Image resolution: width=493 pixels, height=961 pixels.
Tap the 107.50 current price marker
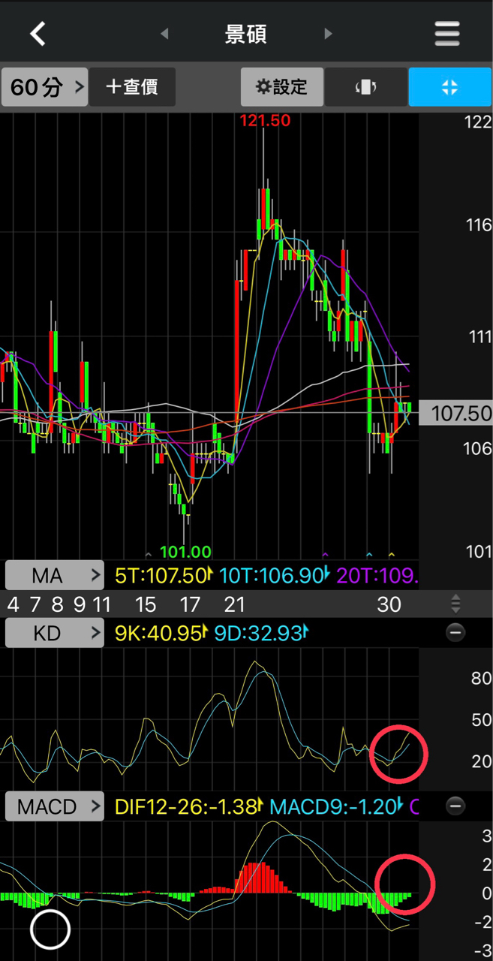(x=461, y=413)
